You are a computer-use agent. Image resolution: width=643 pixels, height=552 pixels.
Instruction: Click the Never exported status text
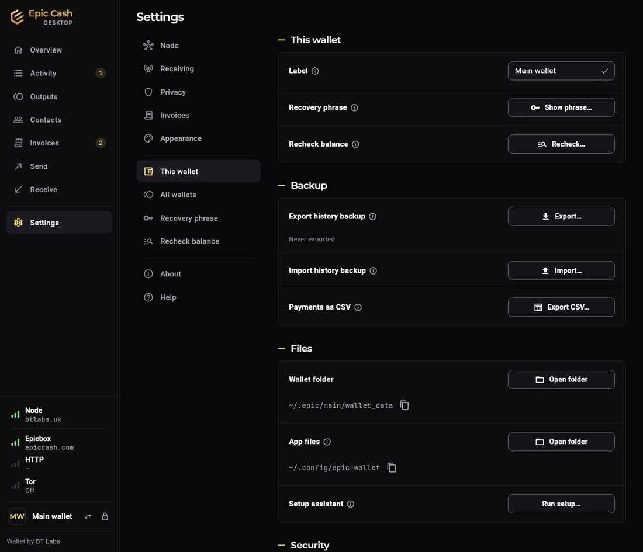313,239
